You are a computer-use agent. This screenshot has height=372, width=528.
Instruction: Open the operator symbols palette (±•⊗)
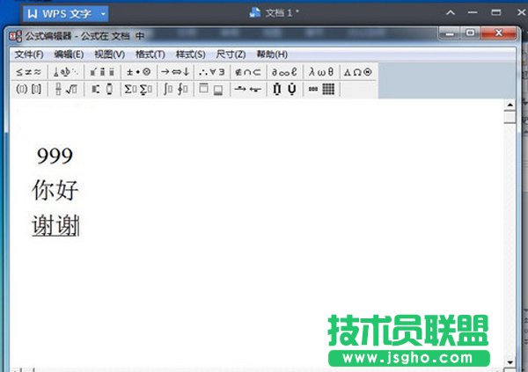[139, 72]
